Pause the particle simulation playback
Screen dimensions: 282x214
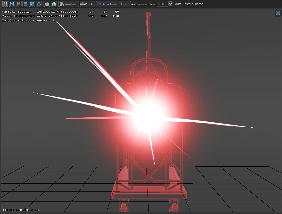point(5,4)
